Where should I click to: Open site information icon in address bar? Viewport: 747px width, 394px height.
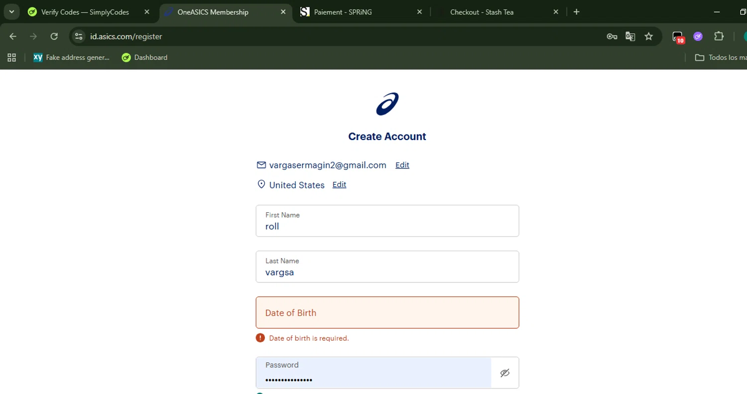pyautogui.click(x=79, y=36)
